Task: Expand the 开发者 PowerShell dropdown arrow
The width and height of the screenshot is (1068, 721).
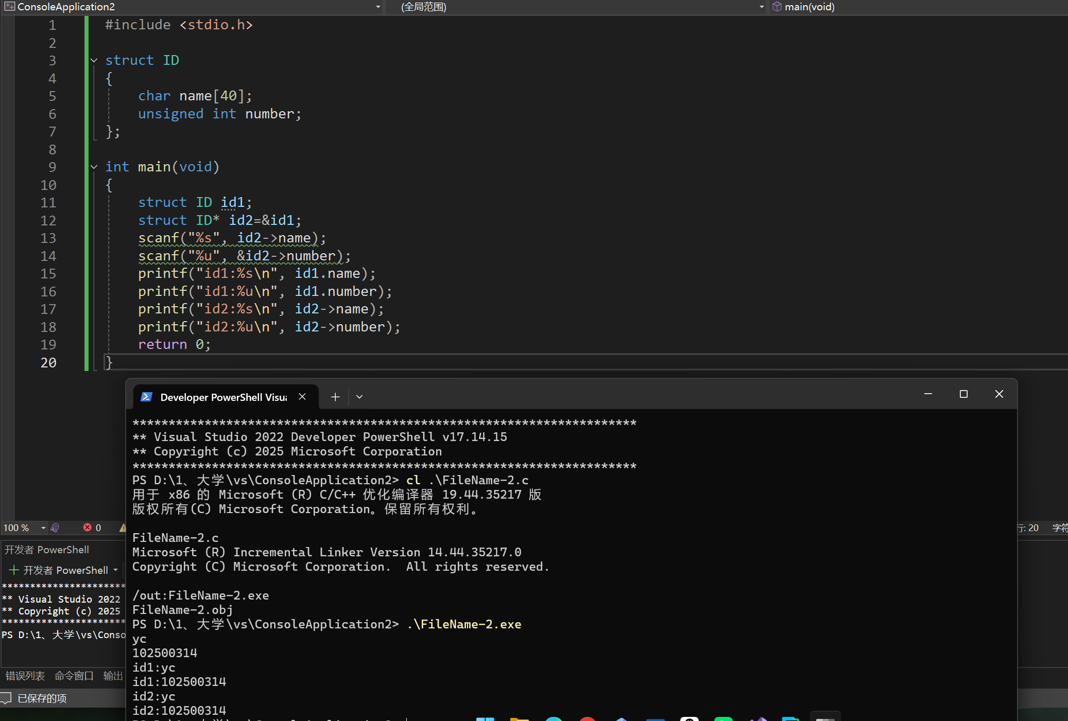Action: pos(115,570)
